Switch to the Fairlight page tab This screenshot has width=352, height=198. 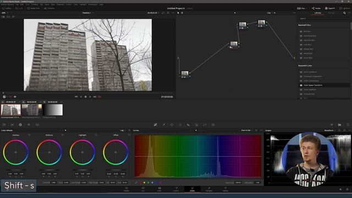coord(209,189)
